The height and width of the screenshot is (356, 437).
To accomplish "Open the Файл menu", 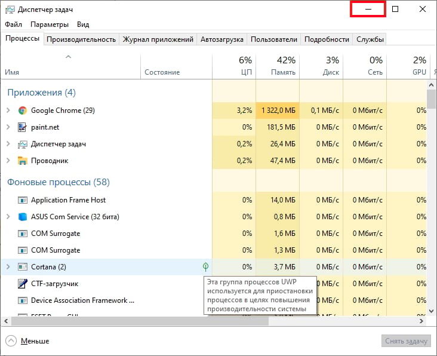I will click(x=13, y=24).
